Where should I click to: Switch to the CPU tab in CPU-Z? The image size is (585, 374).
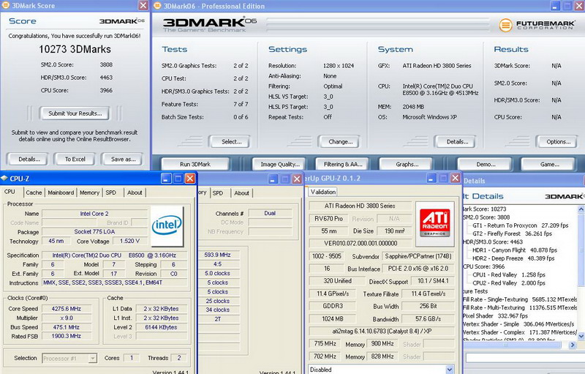coord(10,192)
